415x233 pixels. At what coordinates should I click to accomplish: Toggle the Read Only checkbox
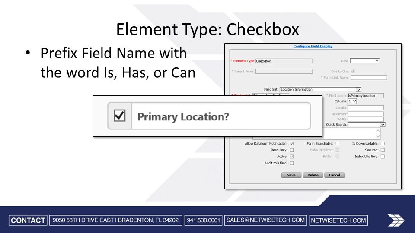[291, 150]
